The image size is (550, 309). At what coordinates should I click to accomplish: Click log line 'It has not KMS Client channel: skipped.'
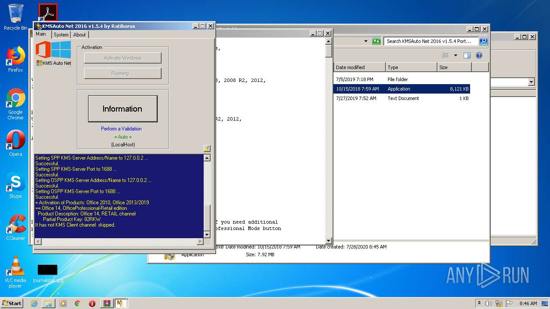(75, 225)
